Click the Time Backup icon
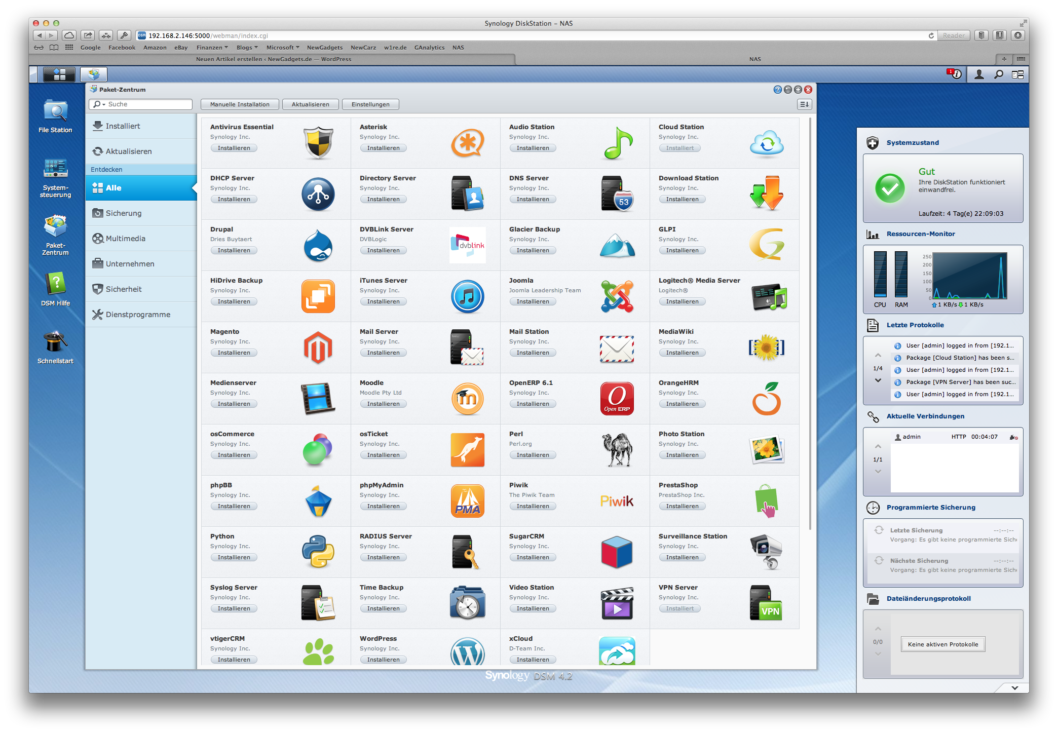The width and height of the screenshot is (1058, 733). (x=467, y=603)
